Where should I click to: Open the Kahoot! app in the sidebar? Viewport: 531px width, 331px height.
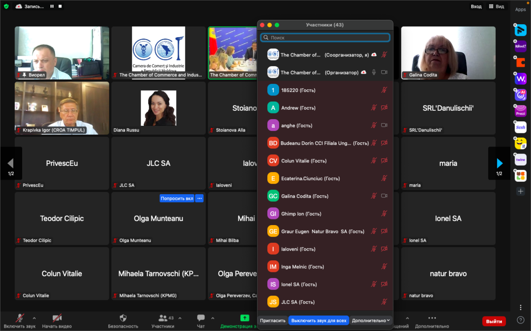(520, 45)
